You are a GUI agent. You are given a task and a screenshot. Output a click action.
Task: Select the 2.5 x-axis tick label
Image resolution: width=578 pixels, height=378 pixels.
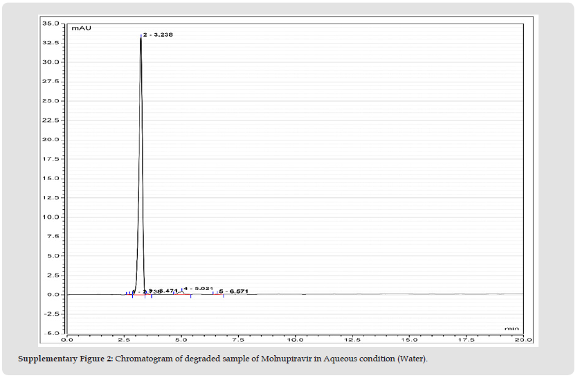pyautogui.click(x=124, y=340)
